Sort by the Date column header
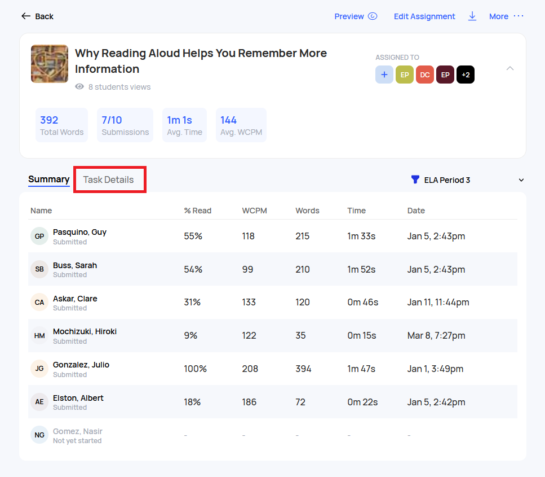This screenshot has width=545, height=477. click(x=416, y=211)
